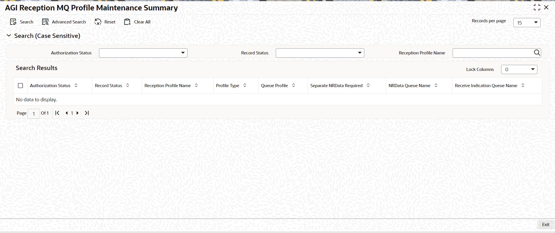Click the 'No data to display.' message

(36, 100)
